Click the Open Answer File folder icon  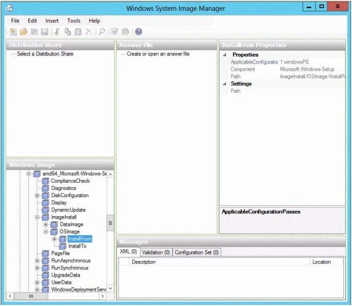24,32
